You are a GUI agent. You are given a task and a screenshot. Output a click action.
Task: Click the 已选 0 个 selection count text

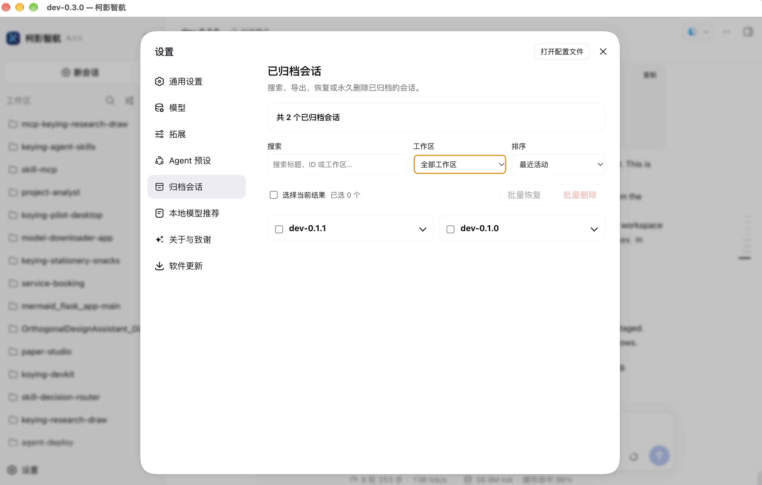click(345, 195)
